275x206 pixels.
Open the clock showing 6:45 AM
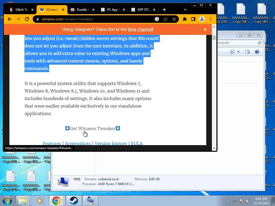pyautogui.click(x=261, y=201)
